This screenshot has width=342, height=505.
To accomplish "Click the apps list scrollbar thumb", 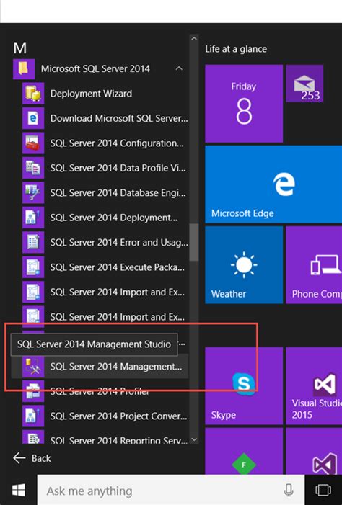I will coord(194,242).
